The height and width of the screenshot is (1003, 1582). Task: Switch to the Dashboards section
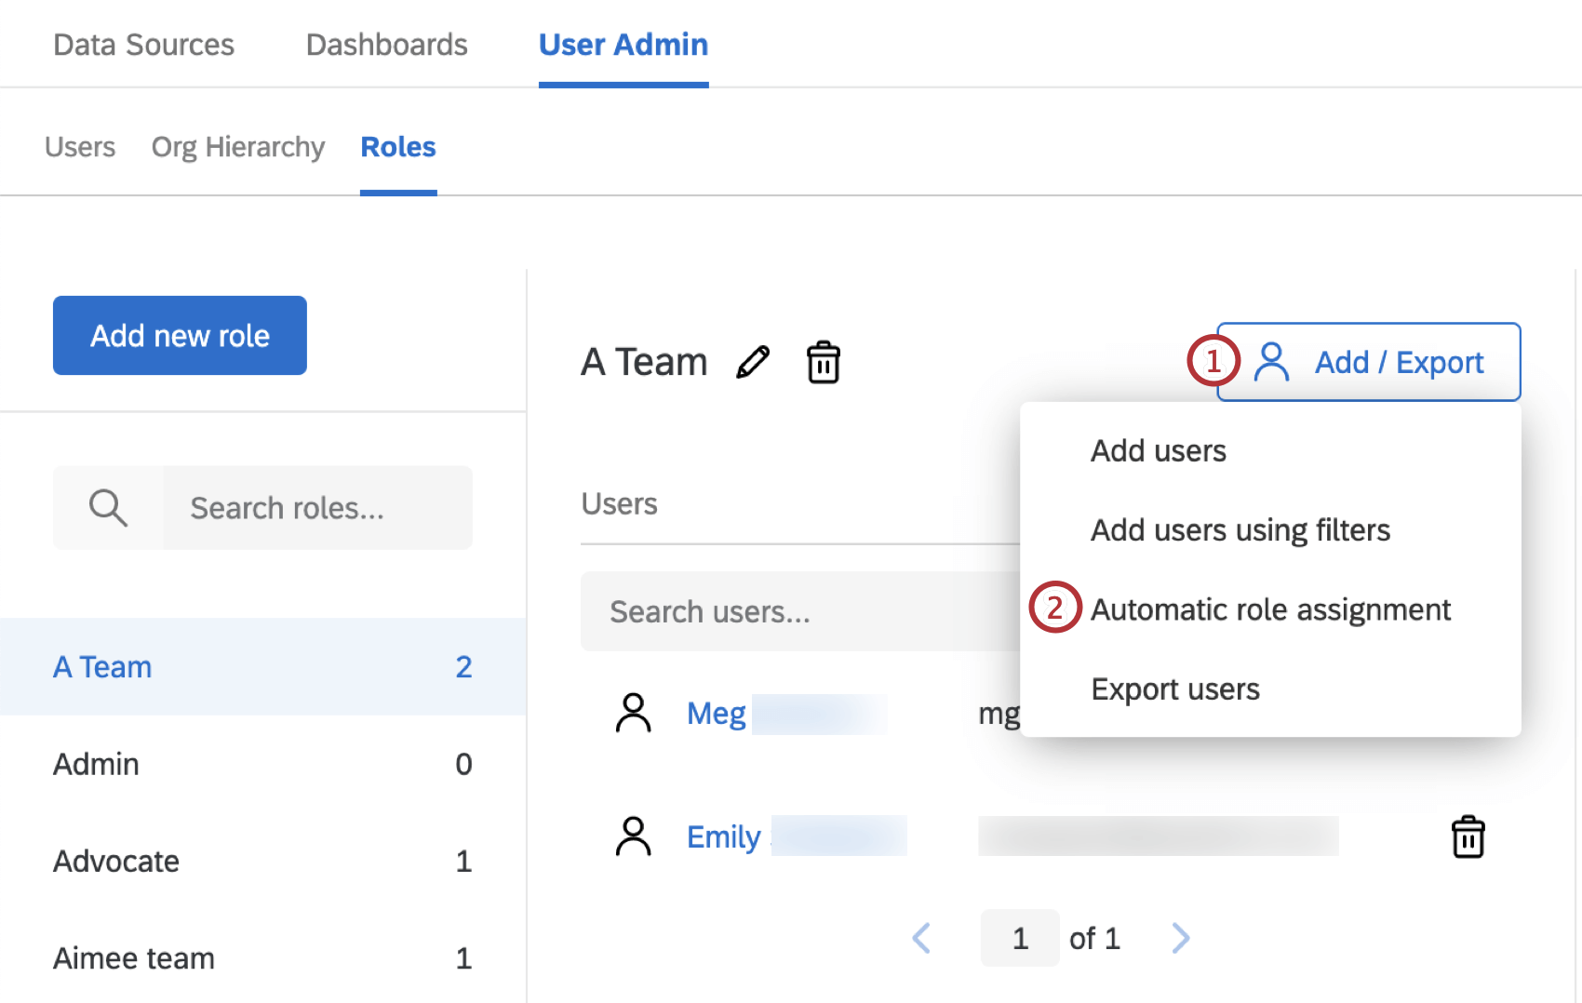click(x=386, y=44)
